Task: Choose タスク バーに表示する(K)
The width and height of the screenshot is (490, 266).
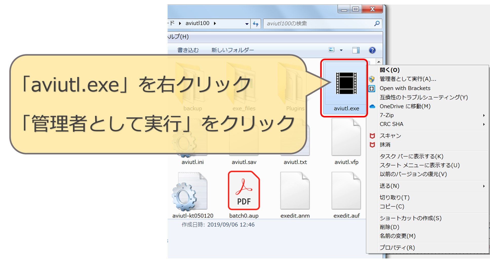Action: tap(411, 156)
